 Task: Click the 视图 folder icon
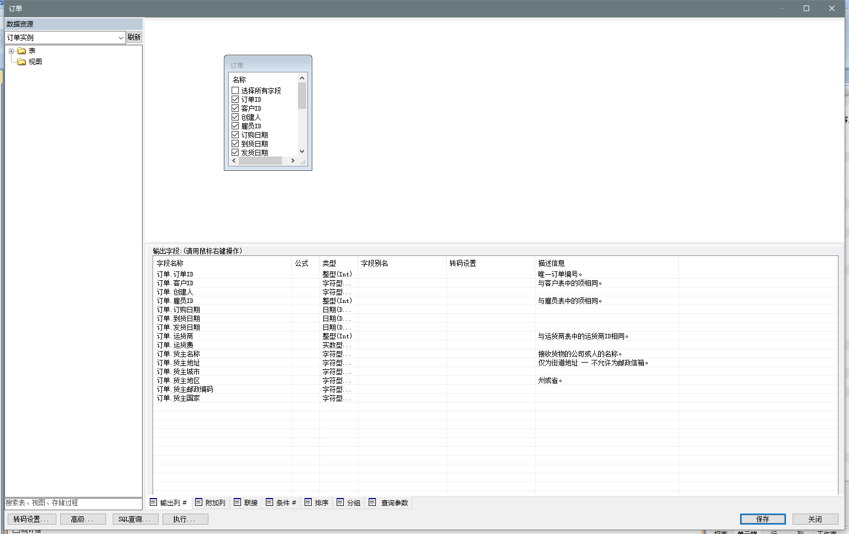coord(22,62)
